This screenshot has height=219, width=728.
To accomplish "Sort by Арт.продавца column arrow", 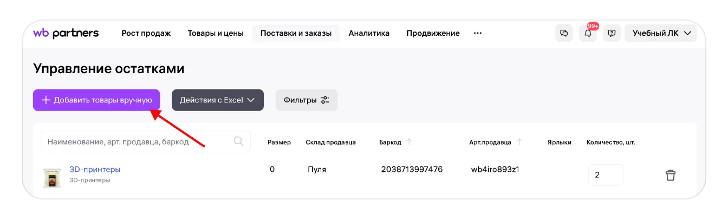I will point(519,142).
